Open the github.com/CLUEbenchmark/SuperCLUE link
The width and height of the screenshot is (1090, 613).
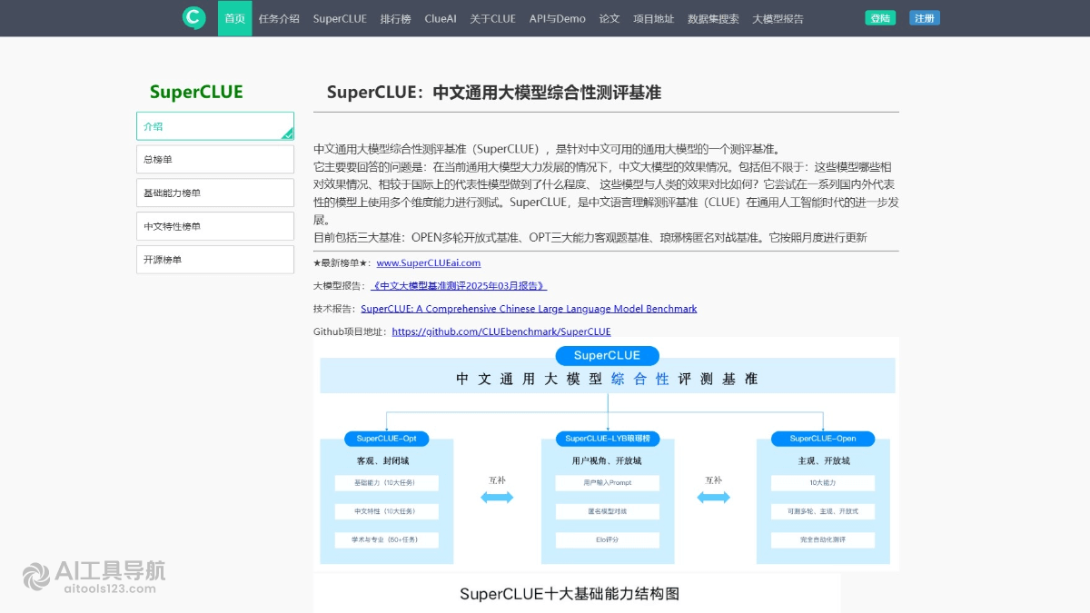pos(501,332)
